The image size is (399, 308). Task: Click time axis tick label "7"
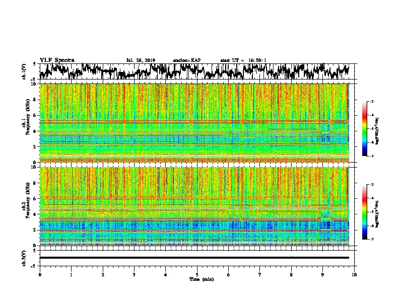[x=260, y=275]
